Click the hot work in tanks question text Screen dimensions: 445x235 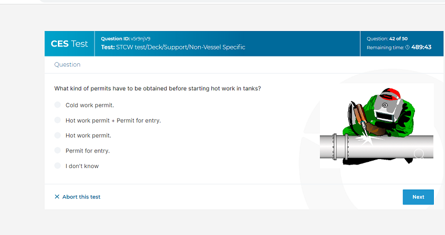(x=157, y=89)
